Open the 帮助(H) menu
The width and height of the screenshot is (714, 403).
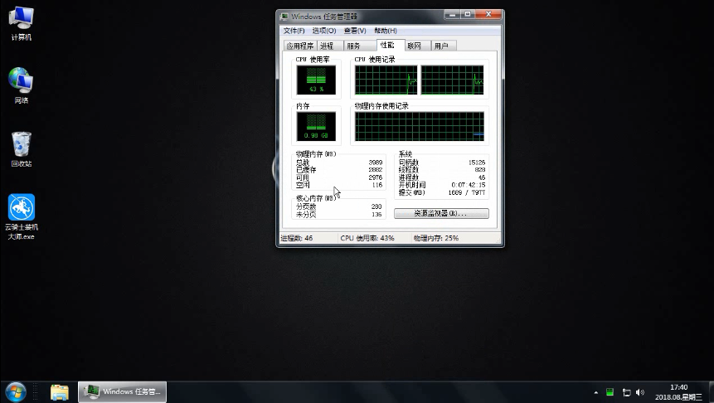[386, 31]
